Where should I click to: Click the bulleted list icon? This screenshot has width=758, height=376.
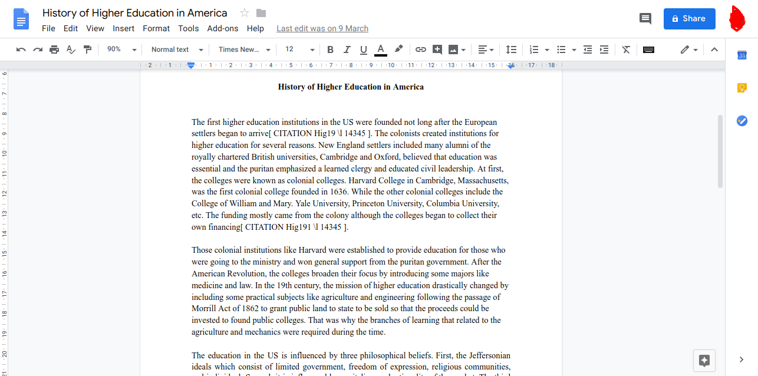[x=561, y=50]
